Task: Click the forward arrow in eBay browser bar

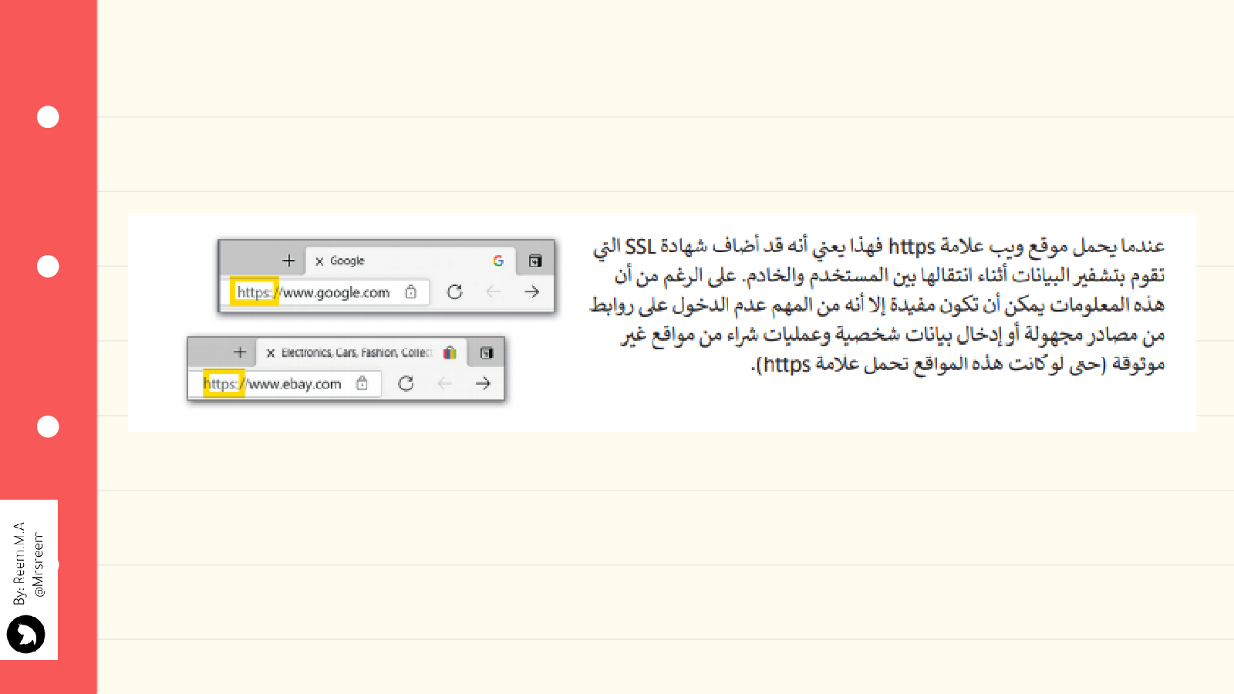Action: tap(483, 383)
